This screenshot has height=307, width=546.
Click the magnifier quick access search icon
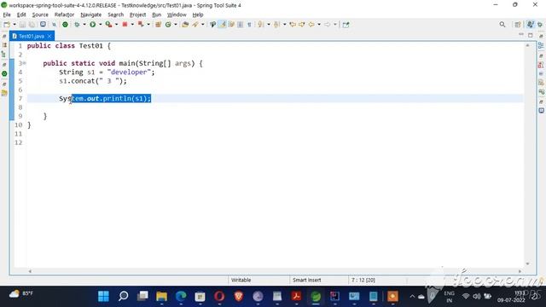[502, 25]
